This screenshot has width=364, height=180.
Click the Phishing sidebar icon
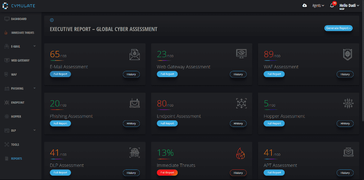point(7,88)
